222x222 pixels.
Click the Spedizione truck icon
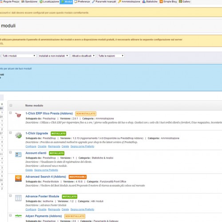(23, 1)
